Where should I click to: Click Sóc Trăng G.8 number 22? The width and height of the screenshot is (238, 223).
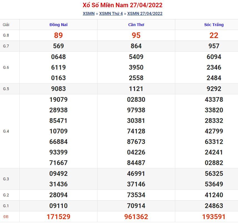[x=214, y=35]
